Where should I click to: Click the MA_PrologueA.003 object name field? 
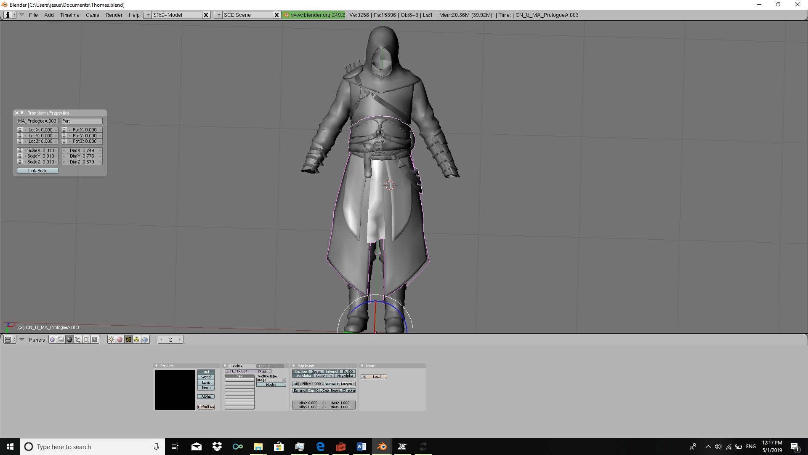click(x=37, y=121)
